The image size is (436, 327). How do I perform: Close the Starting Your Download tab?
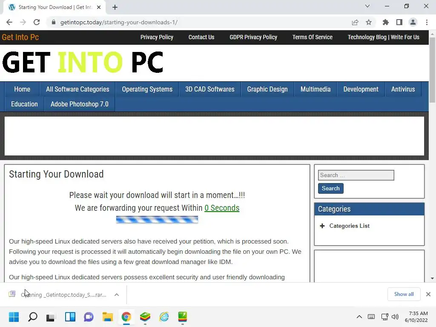(99, 7)
